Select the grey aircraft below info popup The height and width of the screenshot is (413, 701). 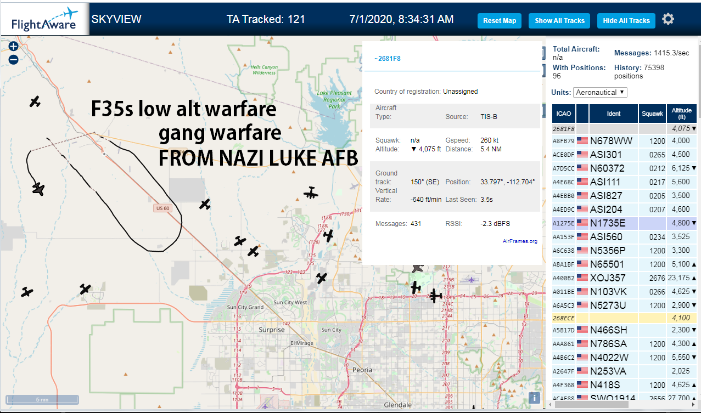click(x=418, y=268)
